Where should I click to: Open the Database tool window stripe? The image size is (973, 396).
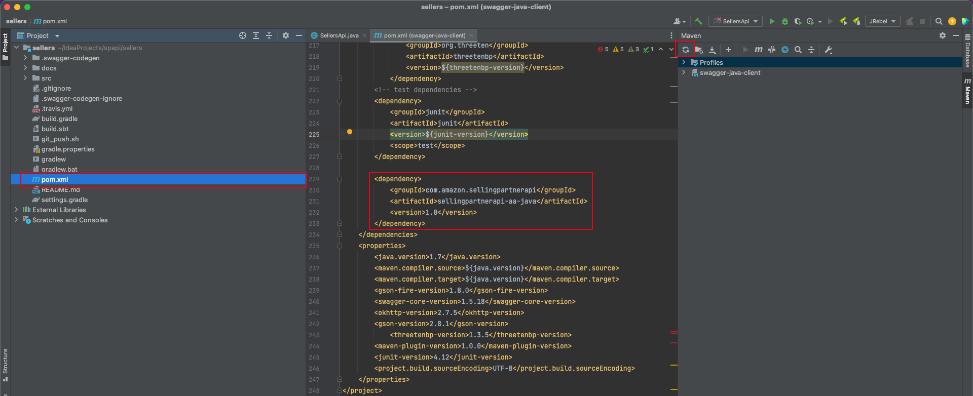click(967, 51)
